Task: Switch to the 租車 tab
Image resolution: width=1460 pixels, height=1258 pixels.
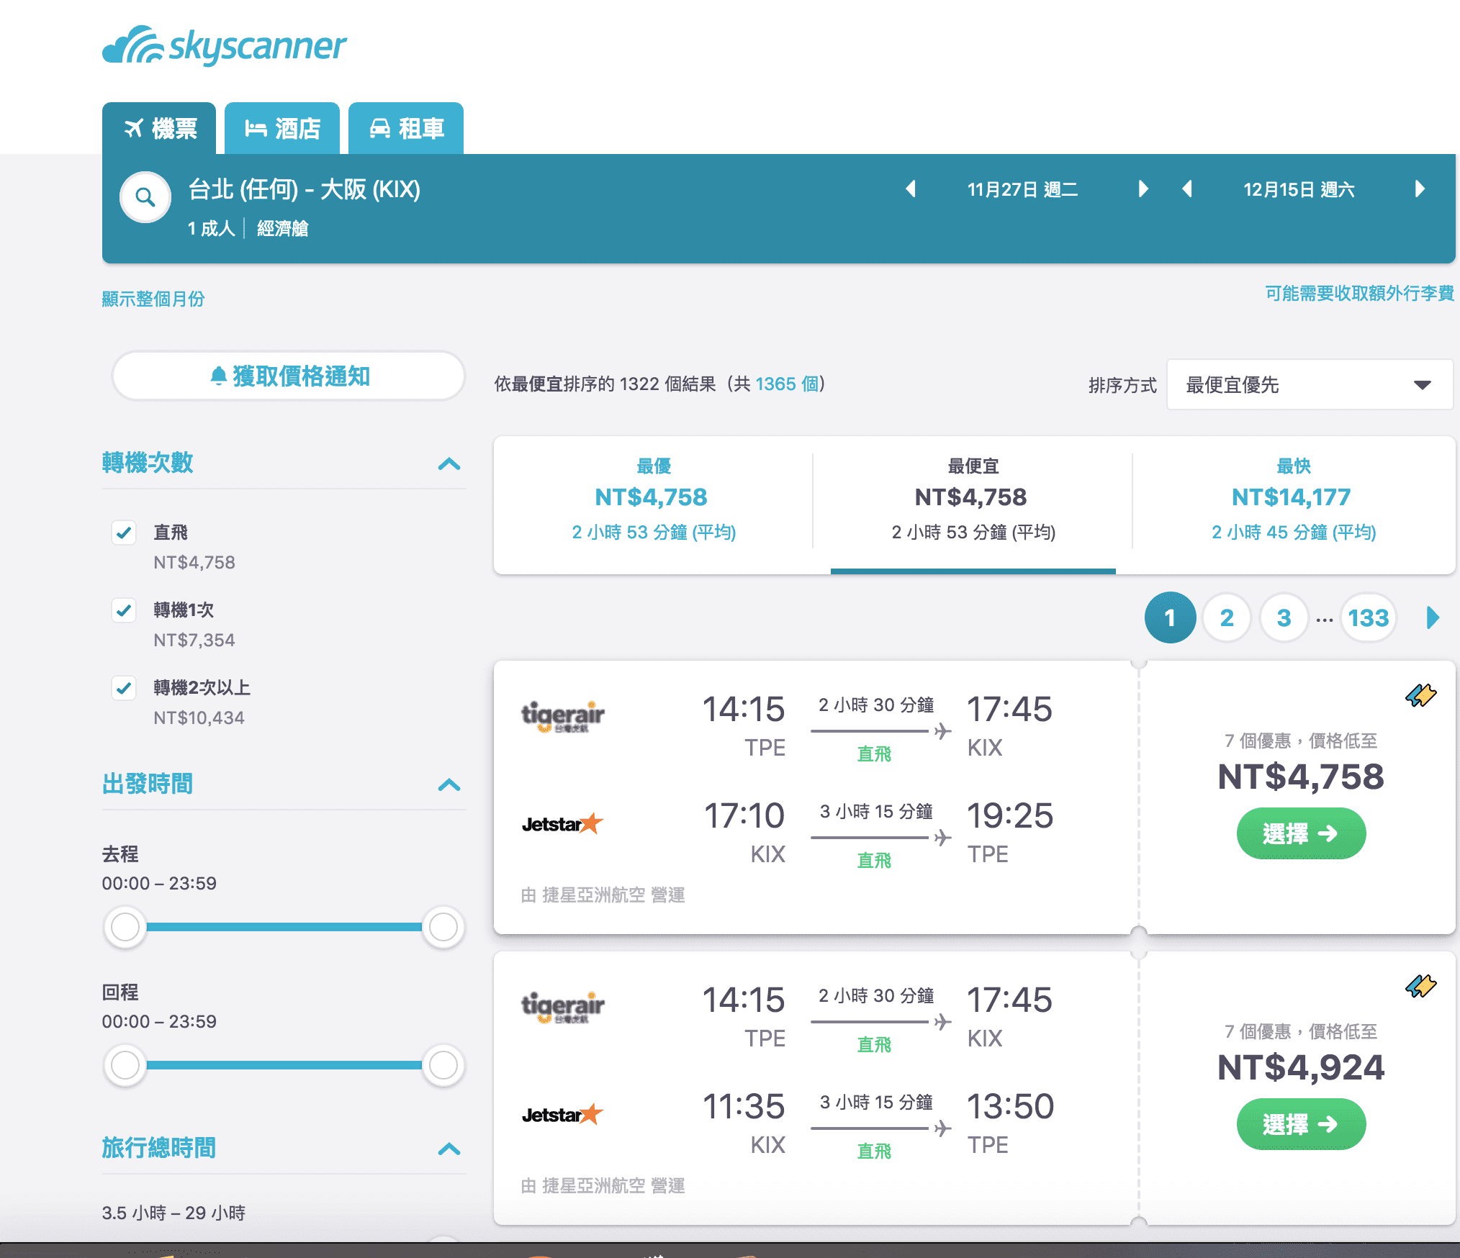Action: pos(406,128)
